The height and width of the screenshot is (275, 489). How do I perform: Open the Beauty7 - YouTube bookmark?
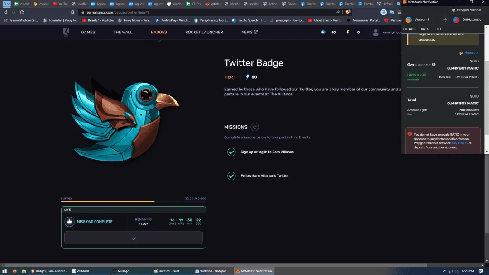click(98, 20)
